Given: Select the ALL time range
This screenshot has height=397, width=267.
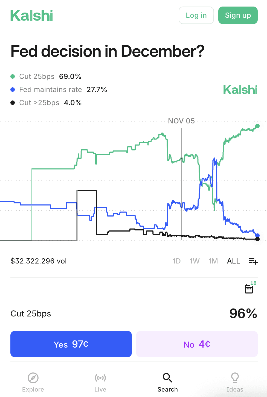Looking at the screenshot, I should [233, 261].
